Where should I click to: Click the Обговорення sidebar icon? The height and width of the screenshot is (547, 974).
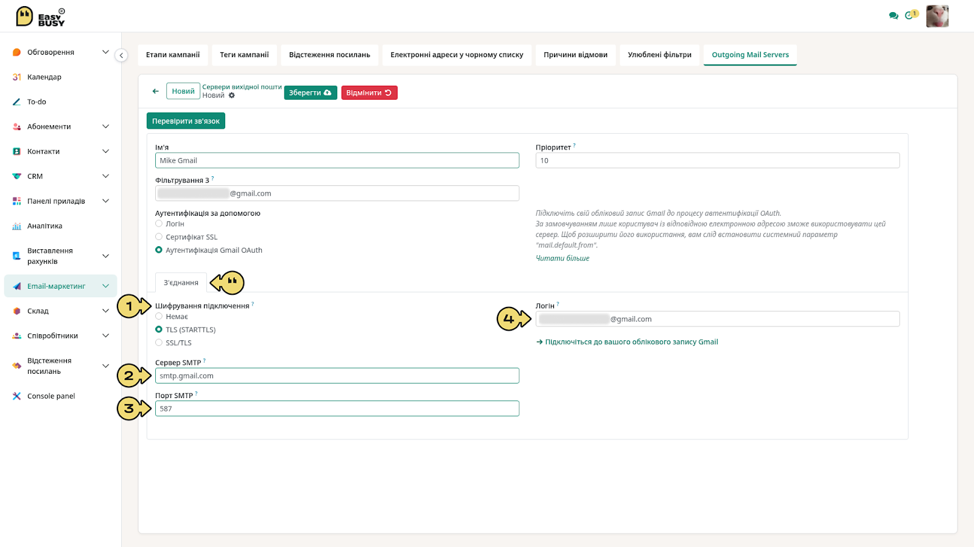tap(17, 52)
